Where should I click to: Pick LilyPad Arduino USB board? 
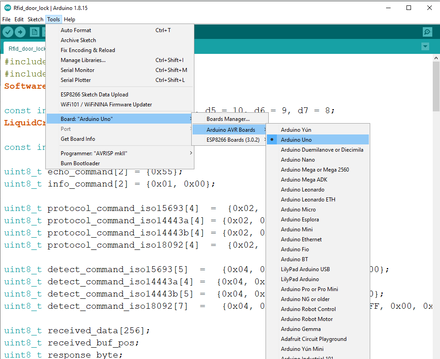tap(318, 269)
